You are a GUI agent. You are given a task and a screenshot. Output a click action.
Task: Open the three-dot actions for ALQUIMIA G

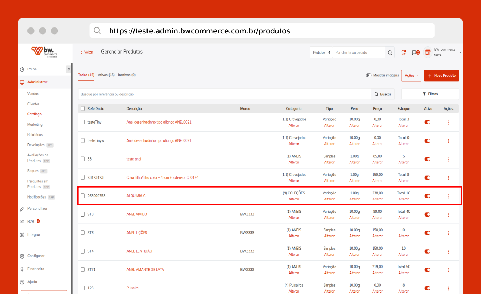[448, 196]
